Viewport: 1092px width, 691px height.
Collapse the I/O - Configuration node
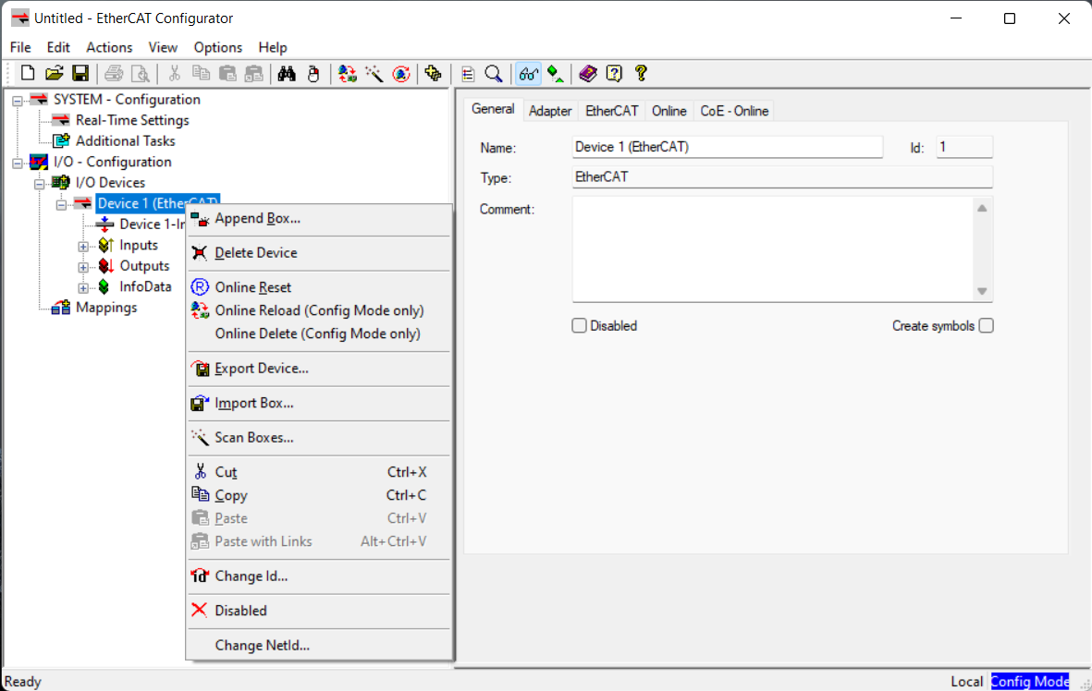[18, 163]
